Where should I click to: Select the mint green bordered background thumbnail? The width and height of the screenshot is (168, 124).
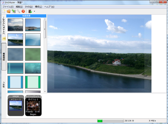[x=33, y=82]
